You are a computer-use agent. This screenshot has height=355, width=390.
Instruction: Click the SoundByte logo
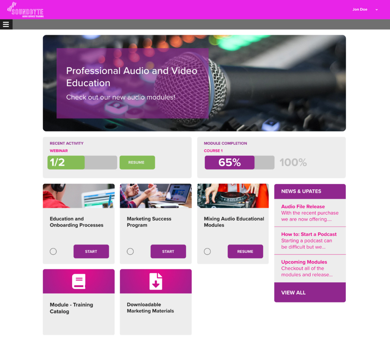26,10
